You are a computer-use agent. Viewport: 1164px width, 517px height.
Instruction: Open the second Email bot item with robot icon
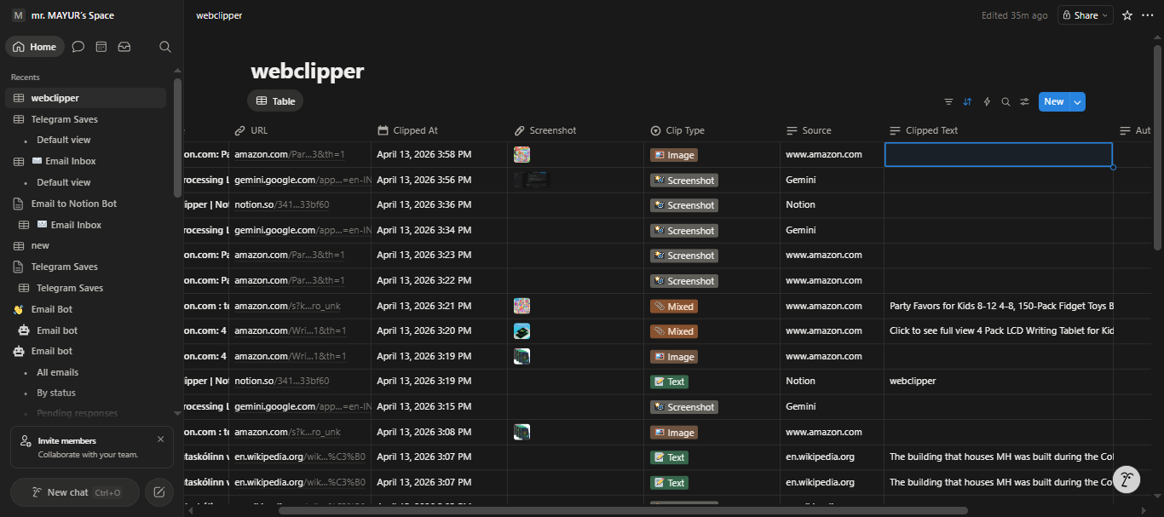[x=85, y=351]
